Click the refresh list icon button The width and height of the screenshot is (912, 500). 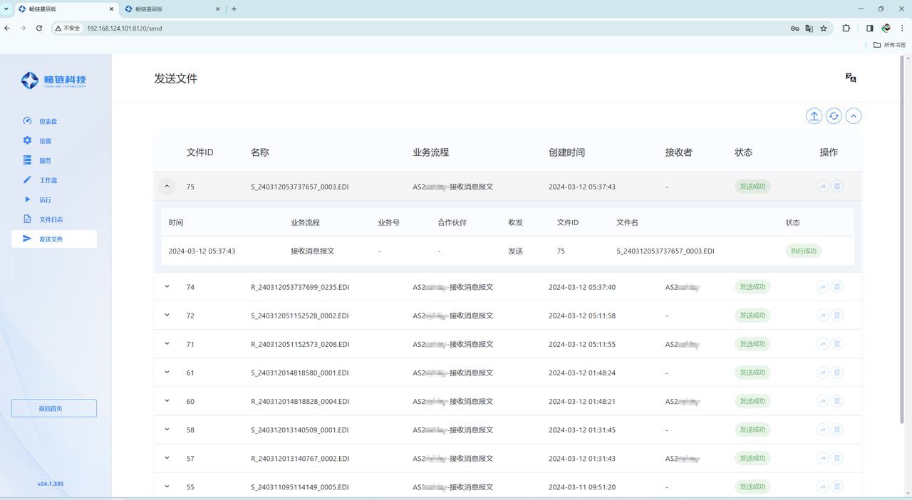pyautogui.click(x=834, y=116)
